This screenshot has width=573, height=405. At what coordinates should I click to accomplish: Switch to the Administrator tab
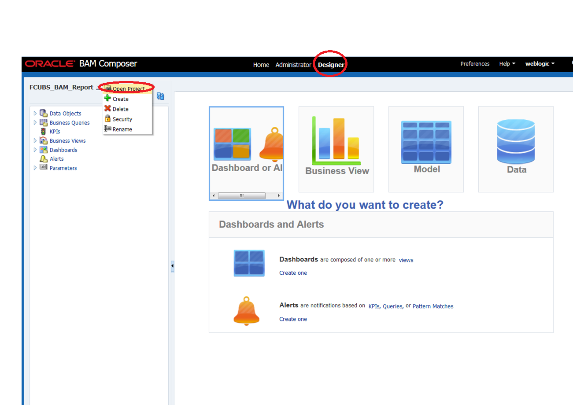click(x=293, y=65)
